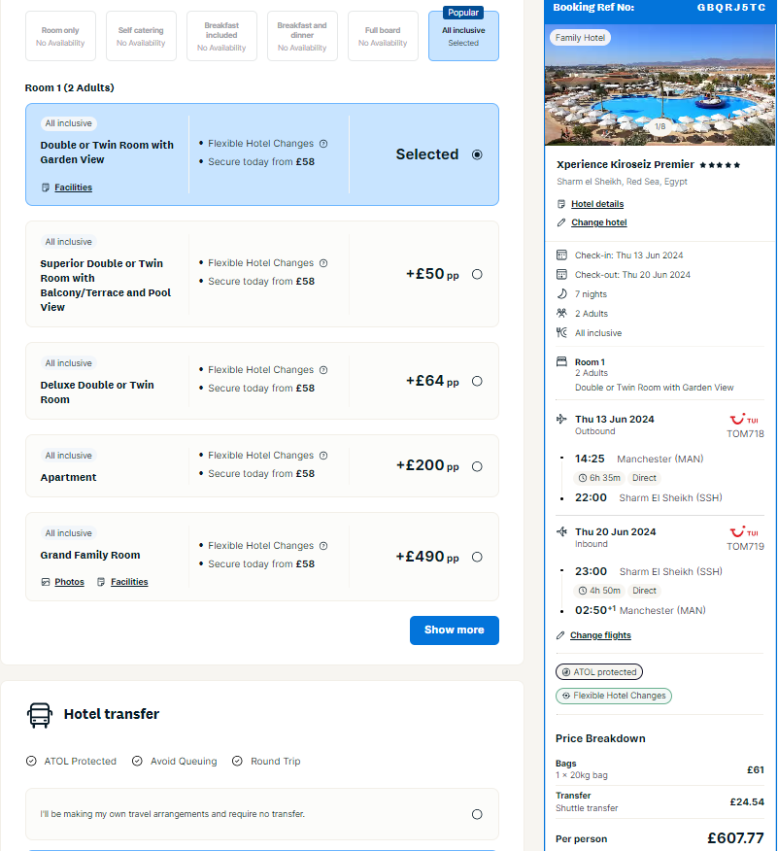
Task: Click the hotel pool photo thumbnail
Action: pos(660,85)
